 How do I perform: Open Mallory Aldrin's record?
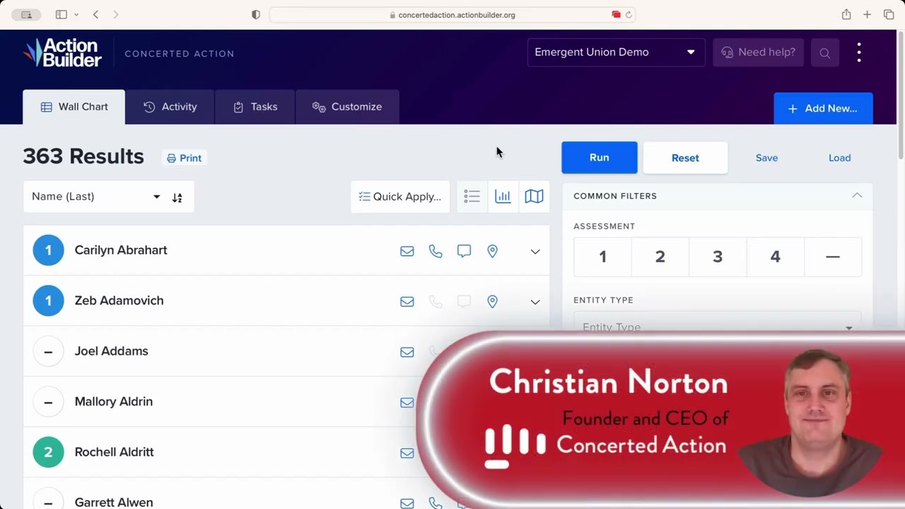[114, 402]
